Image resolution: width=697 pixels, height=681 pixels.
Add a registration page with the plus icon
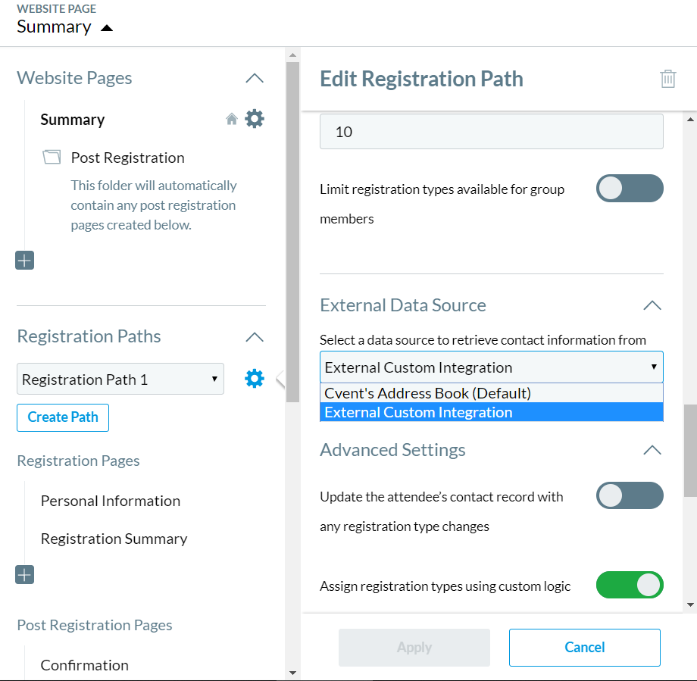pyautogui.click(x=24, y=575)
